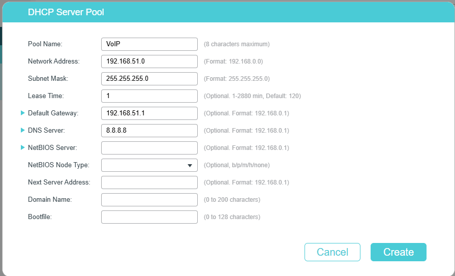Click the Domain Name text box
The image size is (455, 276).
click(x=149, y=200)
